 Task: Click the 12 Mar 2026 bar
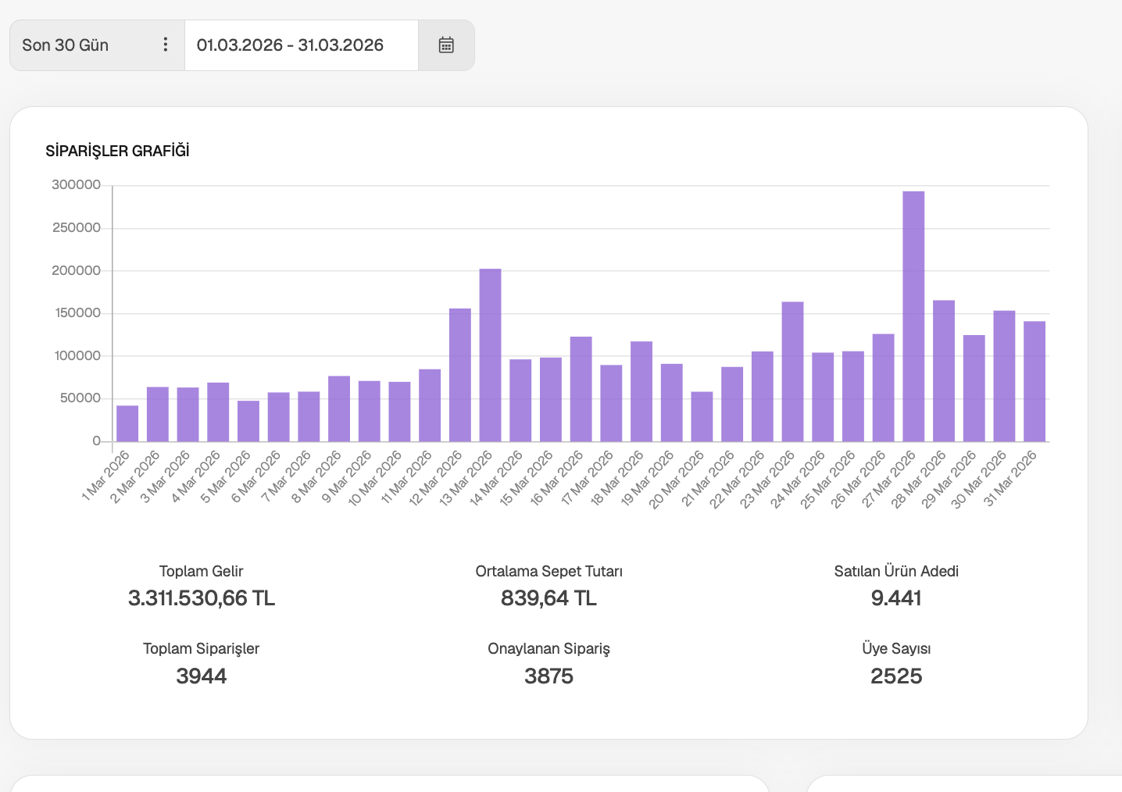coord(460,375)
